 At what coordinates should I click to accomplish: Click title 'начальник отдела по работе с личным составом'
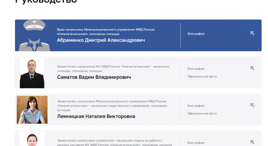click(114, 143)
